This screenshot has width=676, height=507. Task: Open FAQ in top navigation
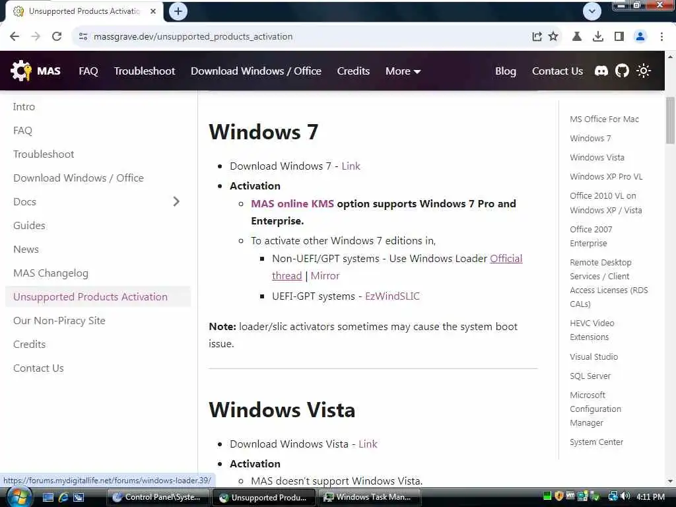pyautogui.click(x=88, y=71)
